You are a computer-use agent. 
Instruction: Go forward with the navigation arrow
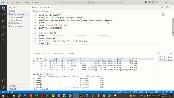pyautogui.click(x=55, y=2)
